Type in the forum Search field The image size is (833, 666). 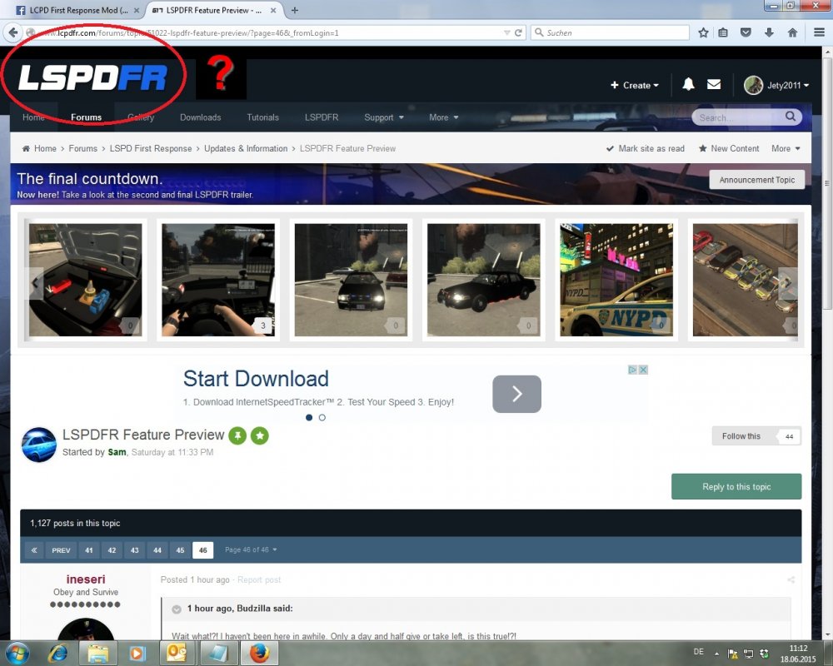point(738,117)
